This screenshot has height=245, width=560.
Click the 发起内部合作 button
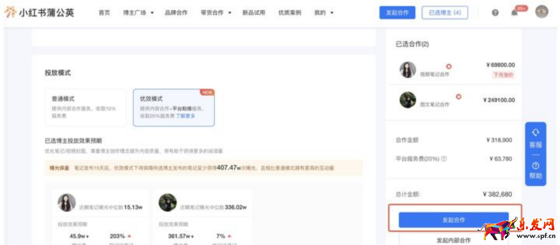pyautogui.click(x=453, y=240)
